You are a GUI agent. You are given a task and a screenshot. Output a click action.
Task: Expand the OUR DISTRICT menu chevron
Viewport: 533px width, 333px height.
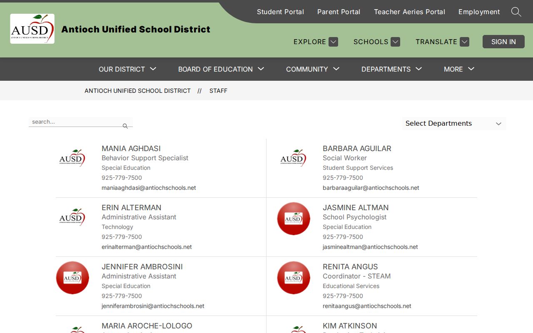pyautogui.click(x=153, y=69)
